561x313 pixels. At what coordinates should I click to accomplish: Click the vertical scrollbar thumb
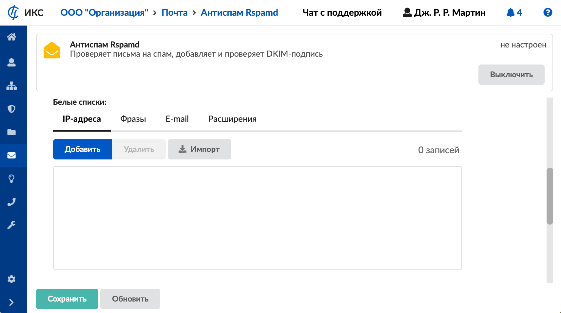[x=550, y=196]
